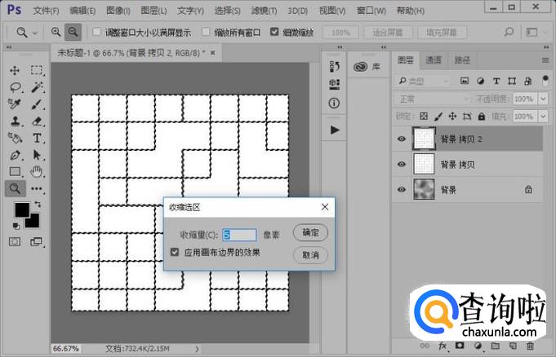Select the Magic Wand tool
The image size is (556, 357).
[x=37, y=87]
